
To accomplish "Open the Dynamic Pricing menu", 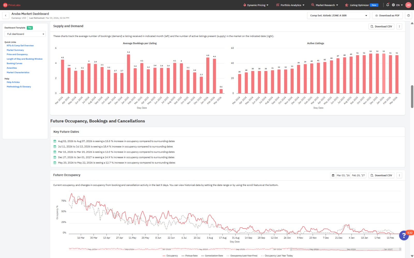I will (x=256, y=5).
